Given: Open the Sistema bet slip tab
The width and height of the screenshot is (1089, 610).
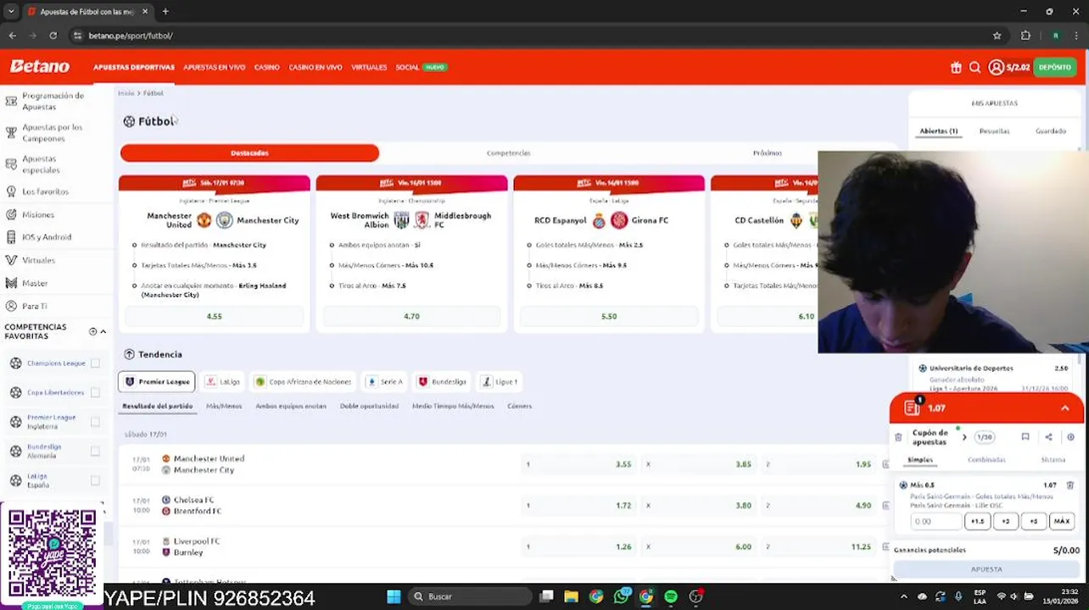Looking at the screenshot, I should [x=1053, y=460].
